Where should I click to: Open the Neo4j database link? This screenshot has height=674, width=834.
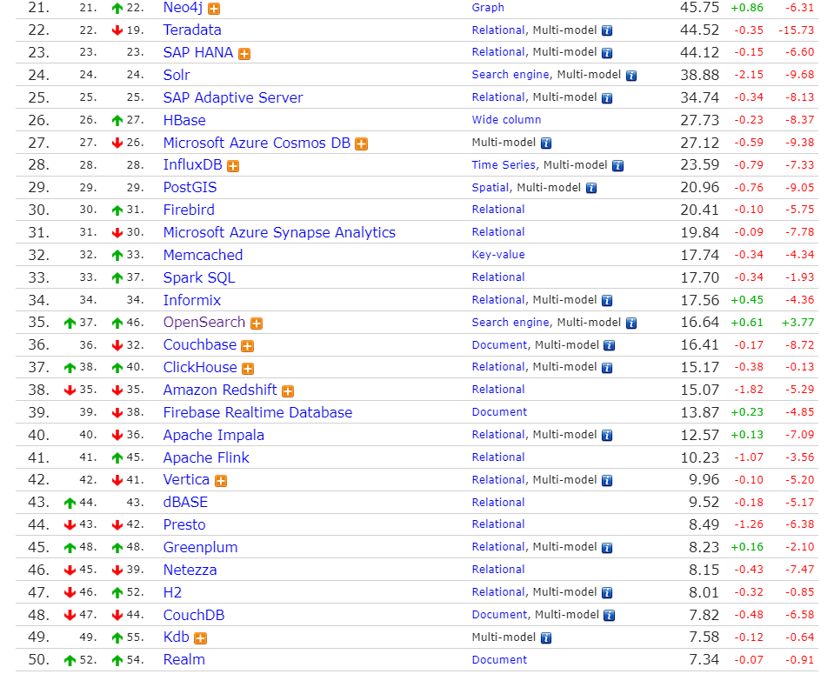tap(183, 8)
